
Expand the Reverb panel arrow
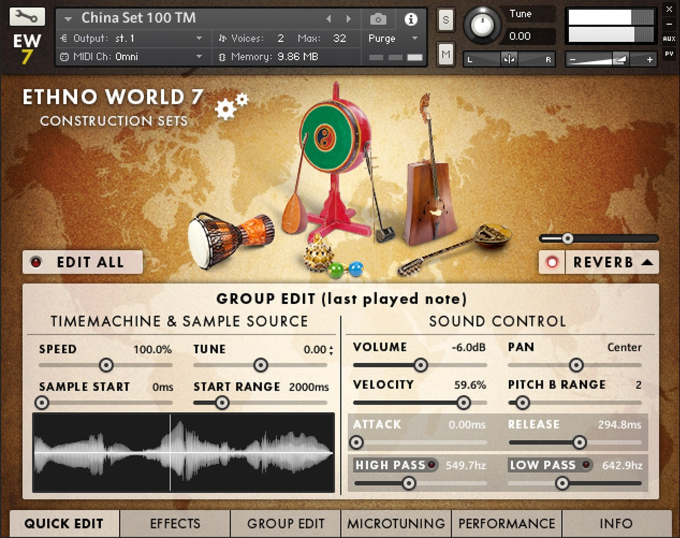(x=647, y=262)
